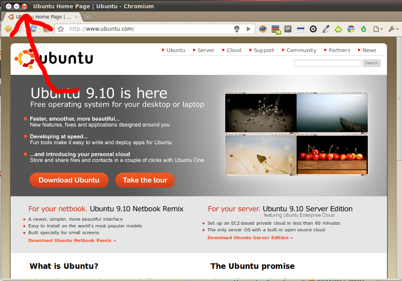
Task: Click the site search text field
Action: (328, 63)
